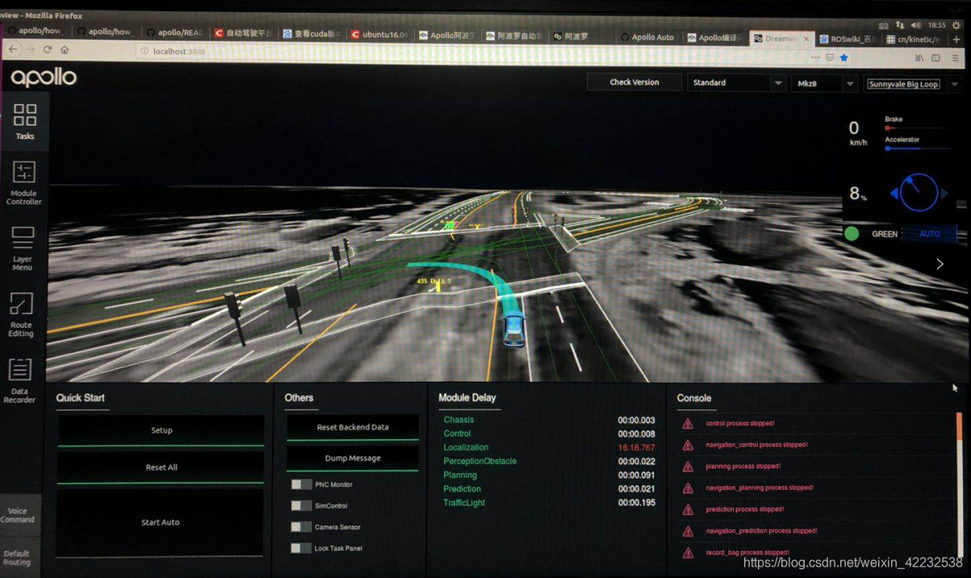The image size is (971, 578).
Task: Click the steering wheel gauge
Action: click(919, 193)
